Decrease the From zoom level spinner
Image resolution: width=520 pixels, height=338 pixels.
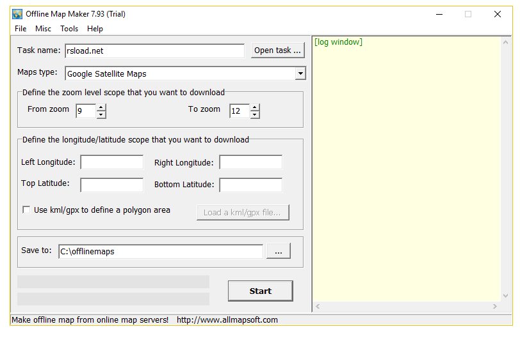[x=101, y=115]
